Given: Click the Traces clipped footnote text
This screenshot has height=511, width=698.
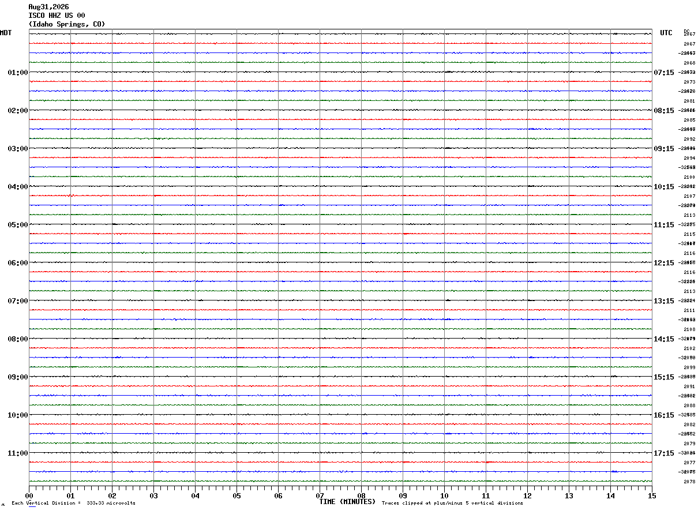Looking at the screenshot, I should (x=452, y=504).
